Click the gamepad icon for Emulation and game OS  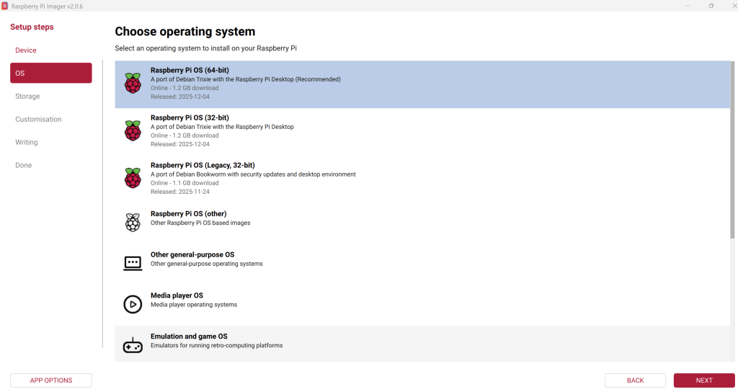(133, 345)
